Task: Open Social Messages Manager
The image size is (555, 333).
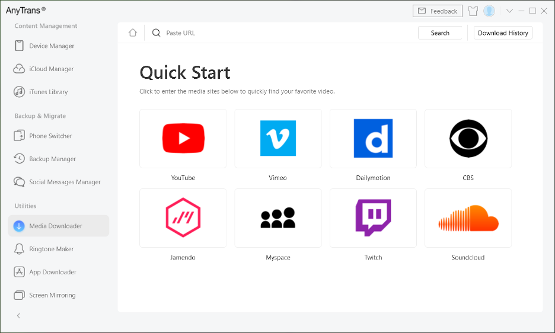Action: tap(58, 182)
